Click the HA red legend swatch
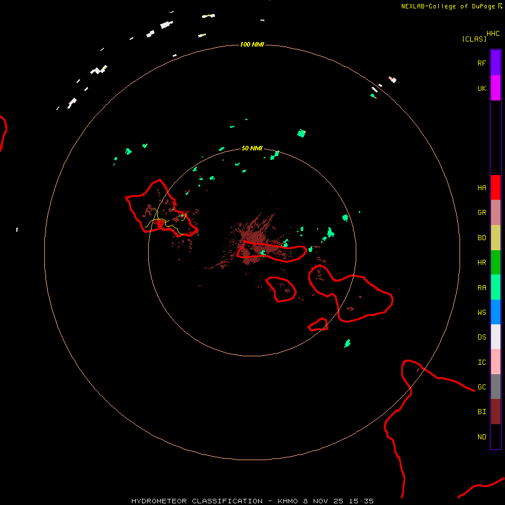The width and height of the screenshot is (505, 505). 495,187
